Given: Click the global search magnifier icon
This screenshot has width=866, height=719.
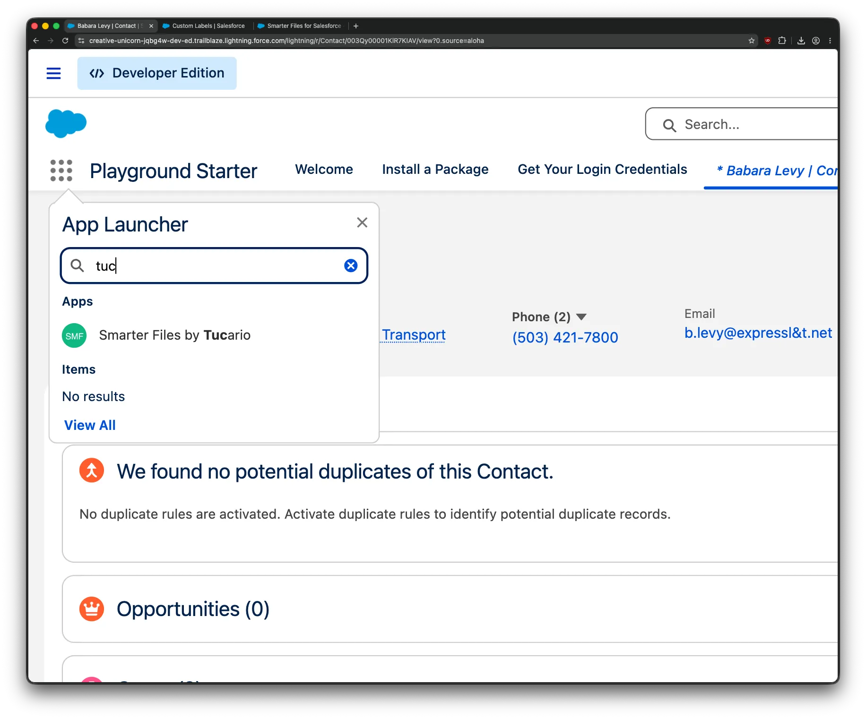Looking at the screenshot, I should point(669,125).
